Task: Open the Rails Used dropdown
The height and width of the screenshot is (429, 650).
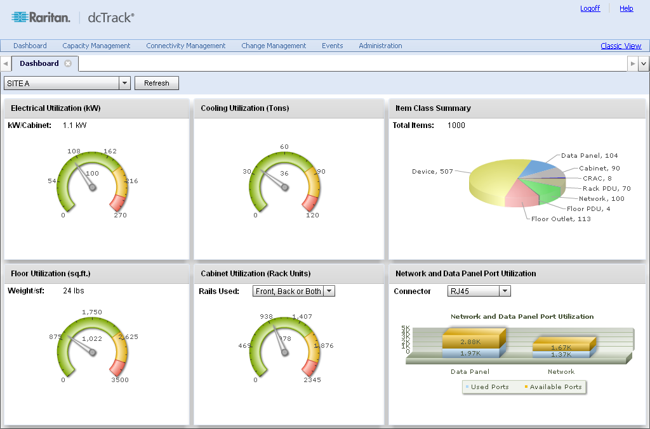Action: (329, 291)
